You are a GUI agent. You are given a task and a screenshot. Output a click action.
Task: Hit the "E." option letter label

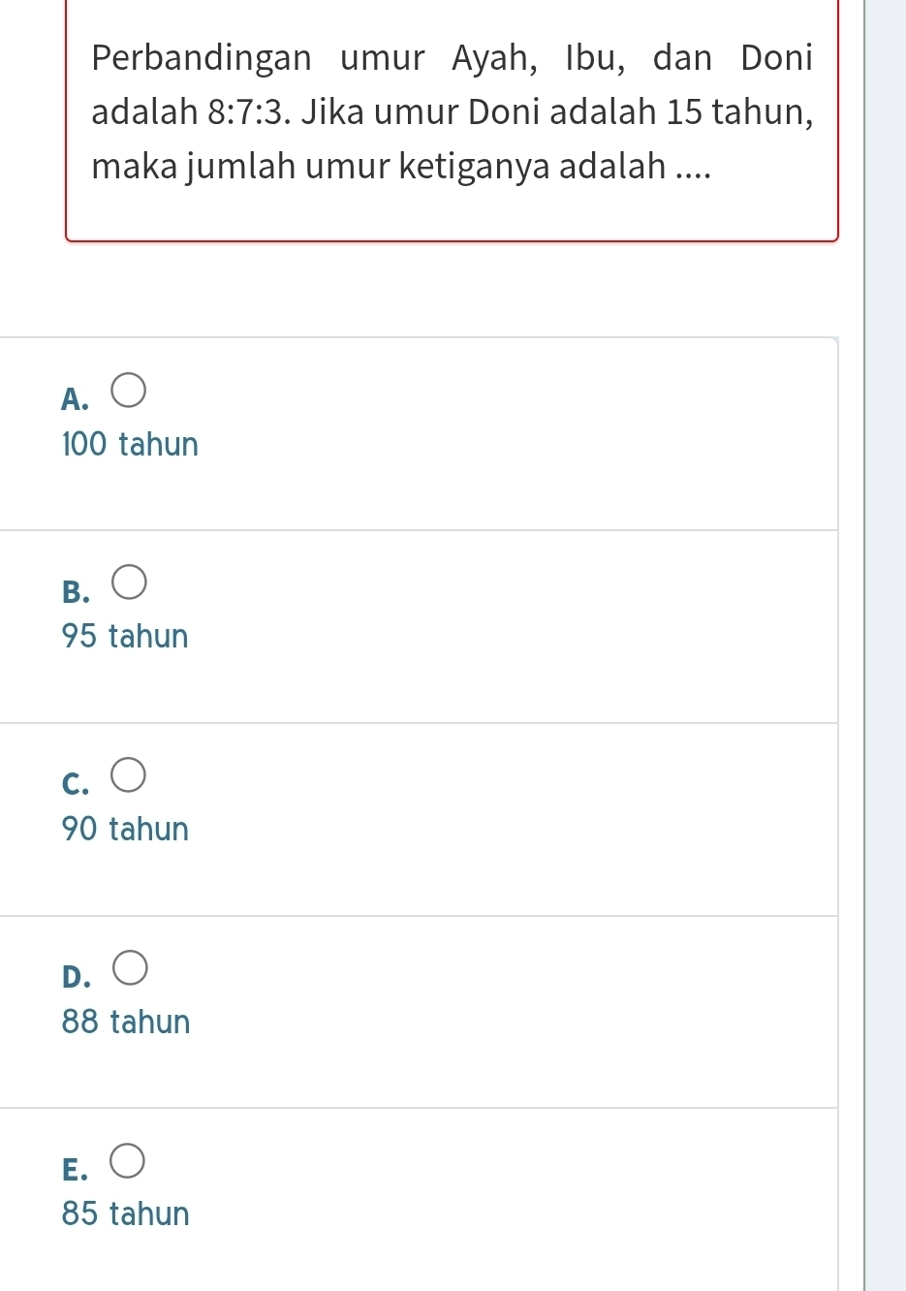[x=74, y=1170]
